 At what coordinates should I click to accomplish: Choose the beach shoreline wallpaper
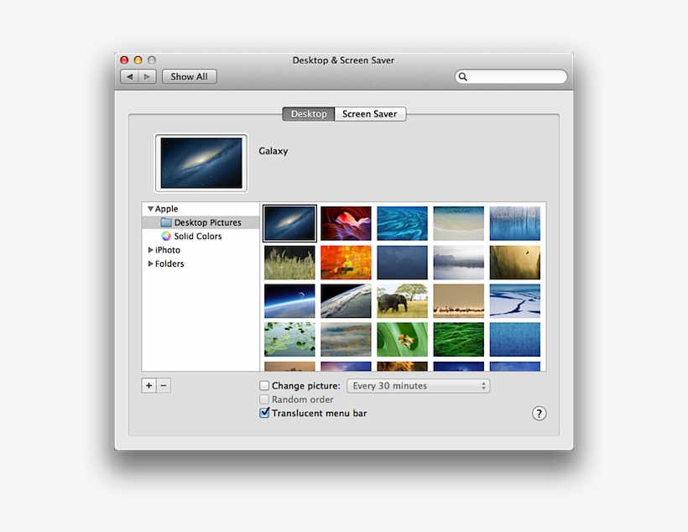pos(458,223)
